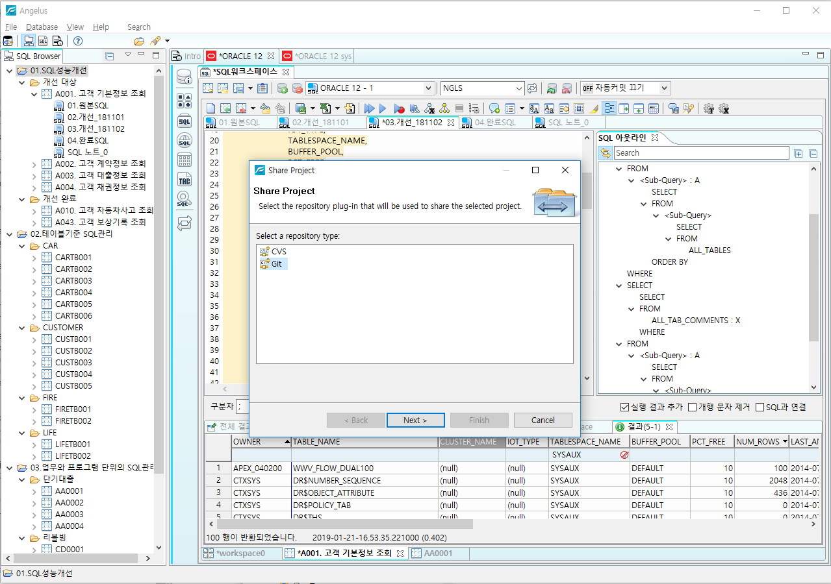The height and width of the screenshot is (584, 831).
Task: Toggle the 실행 결과 추가 checkbox
Action: click(624, 407)
